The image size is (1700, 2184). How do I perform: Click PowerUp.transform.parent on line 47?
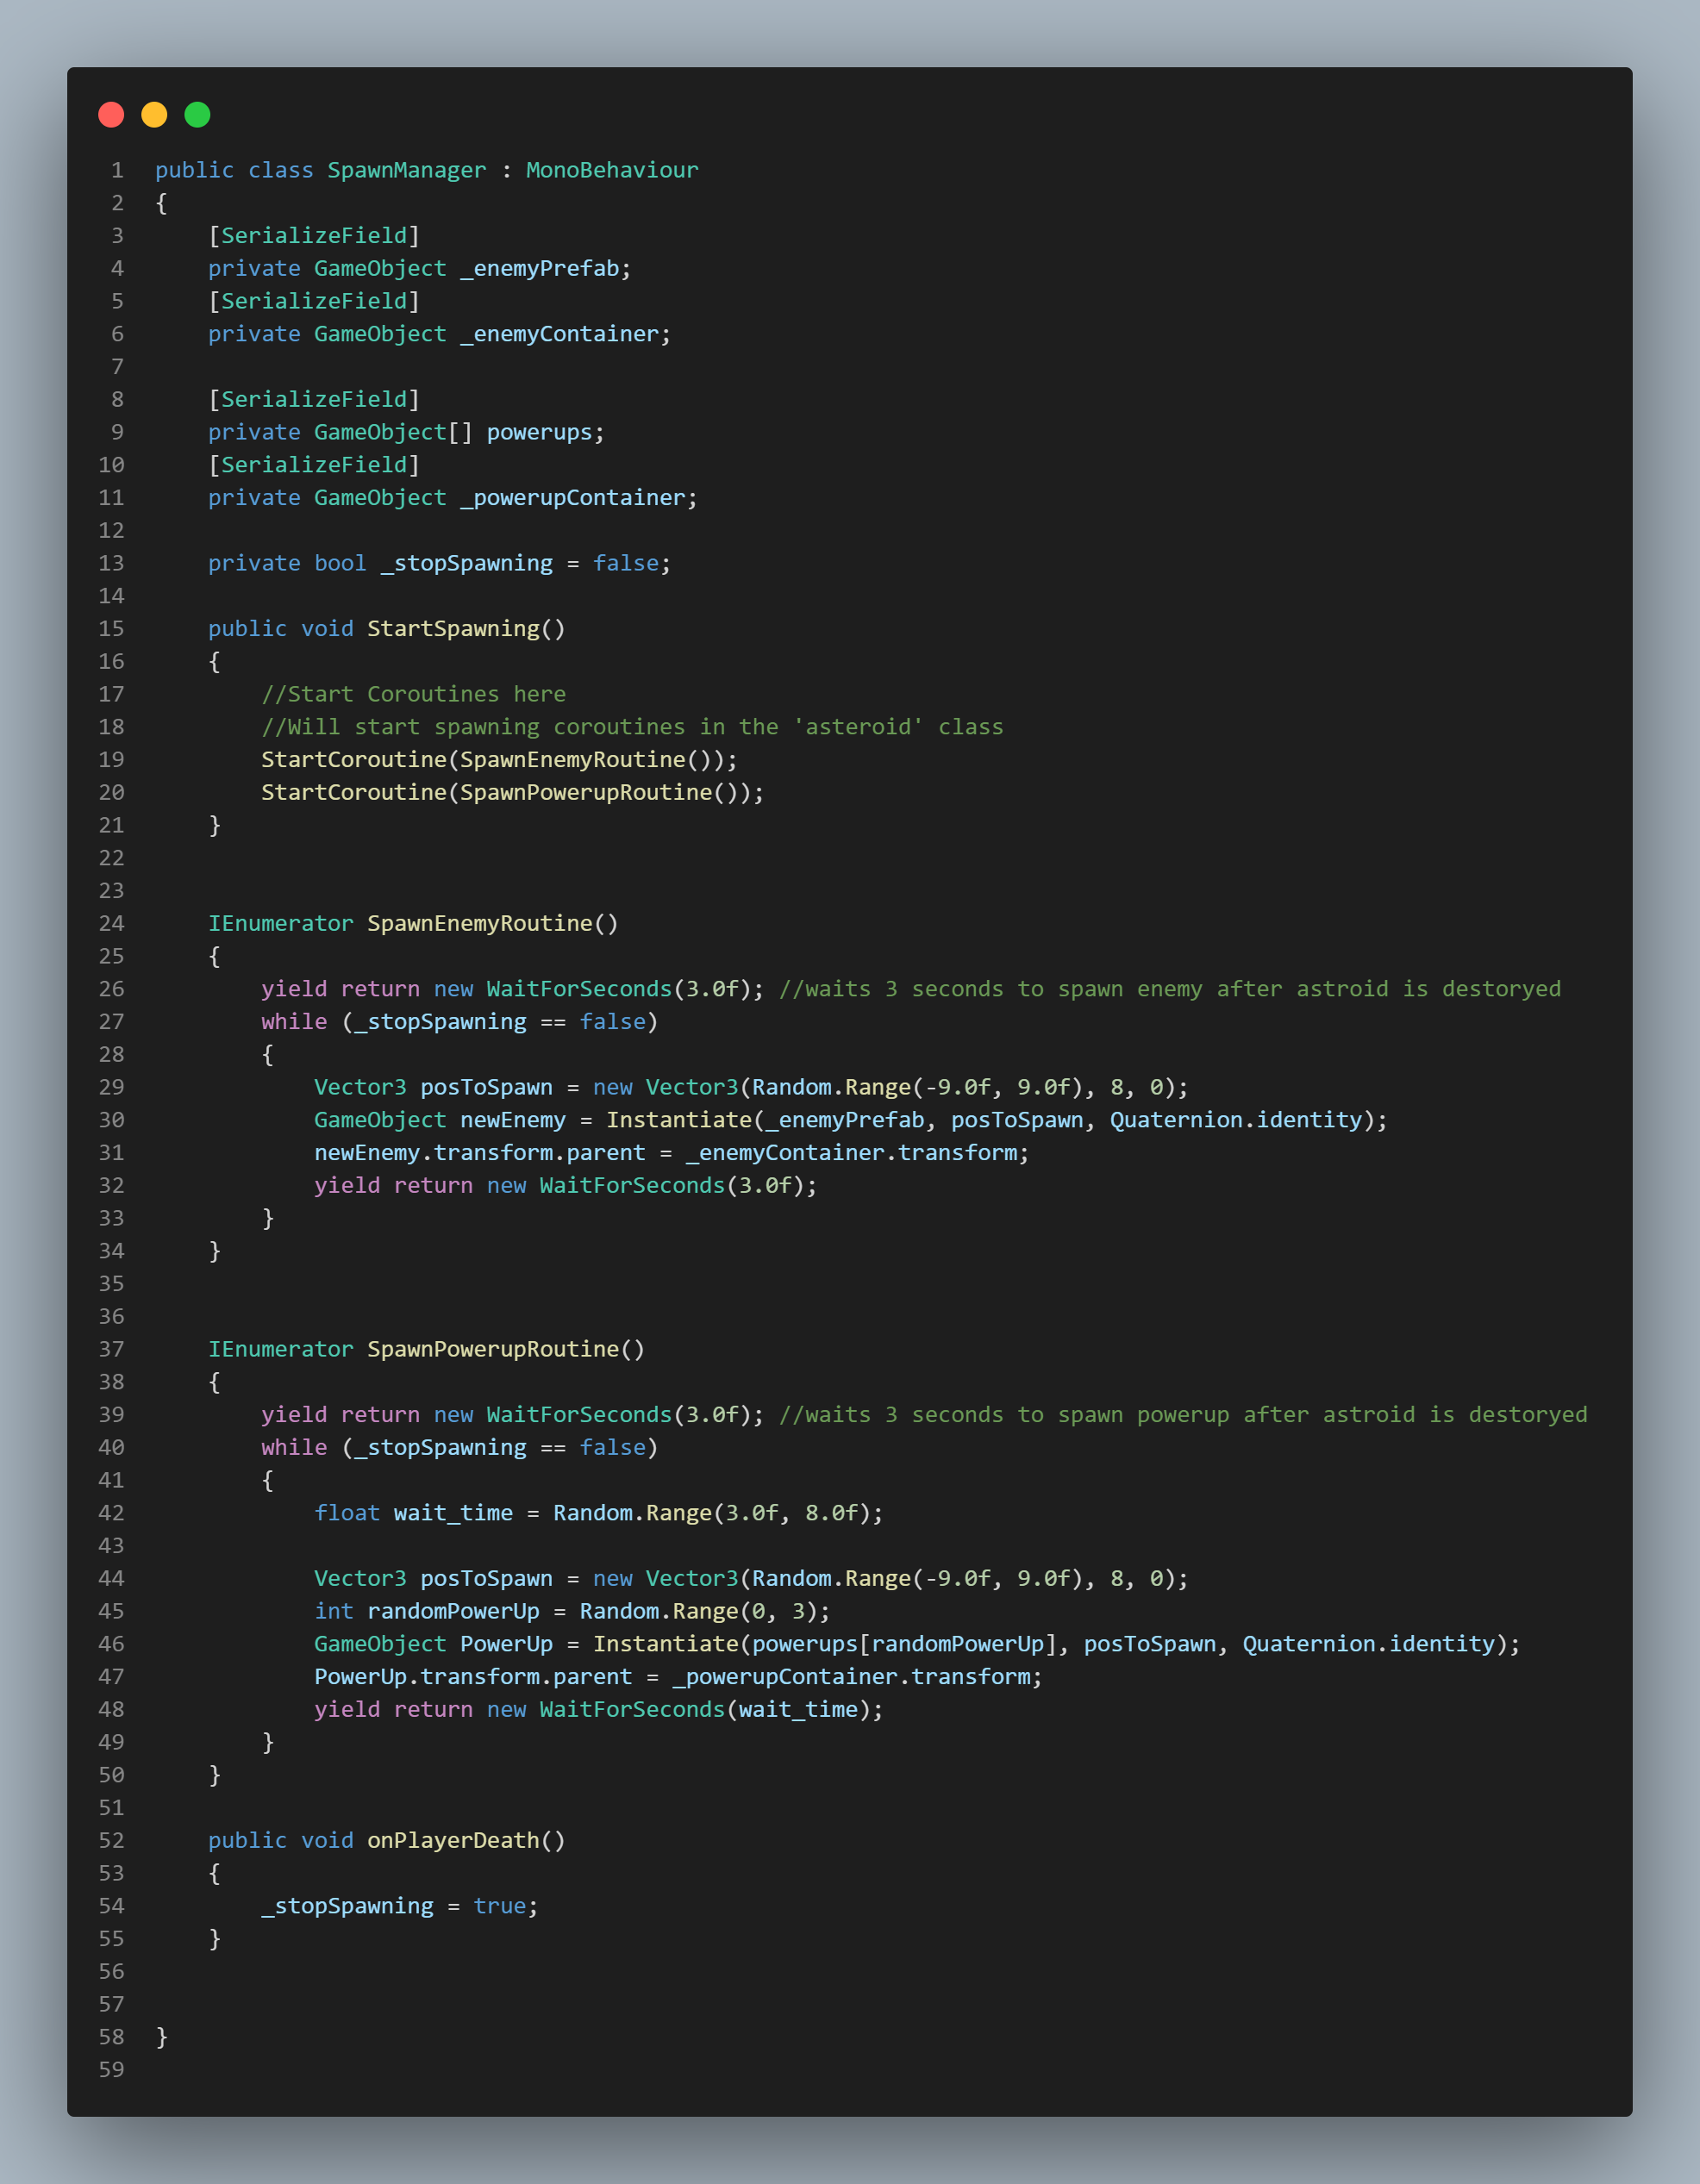473,1677
